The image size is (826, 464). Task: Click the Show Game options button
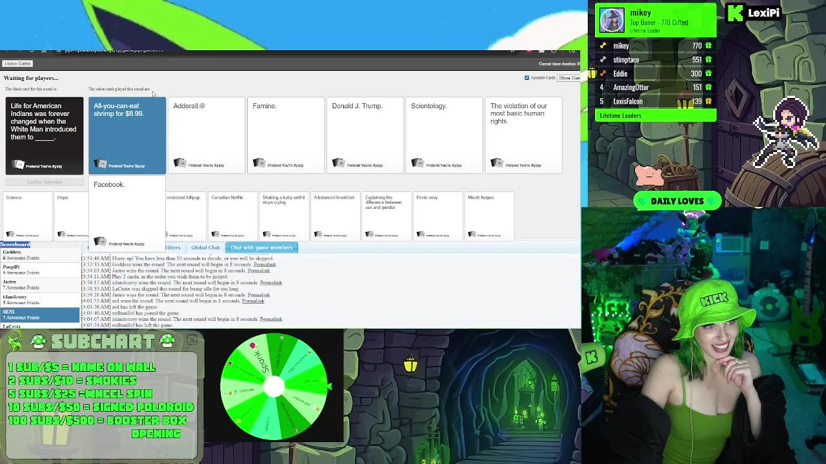click(x=569, y=78)
